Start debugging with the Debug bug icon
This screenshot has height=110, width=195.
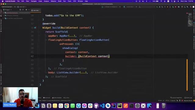160,7
